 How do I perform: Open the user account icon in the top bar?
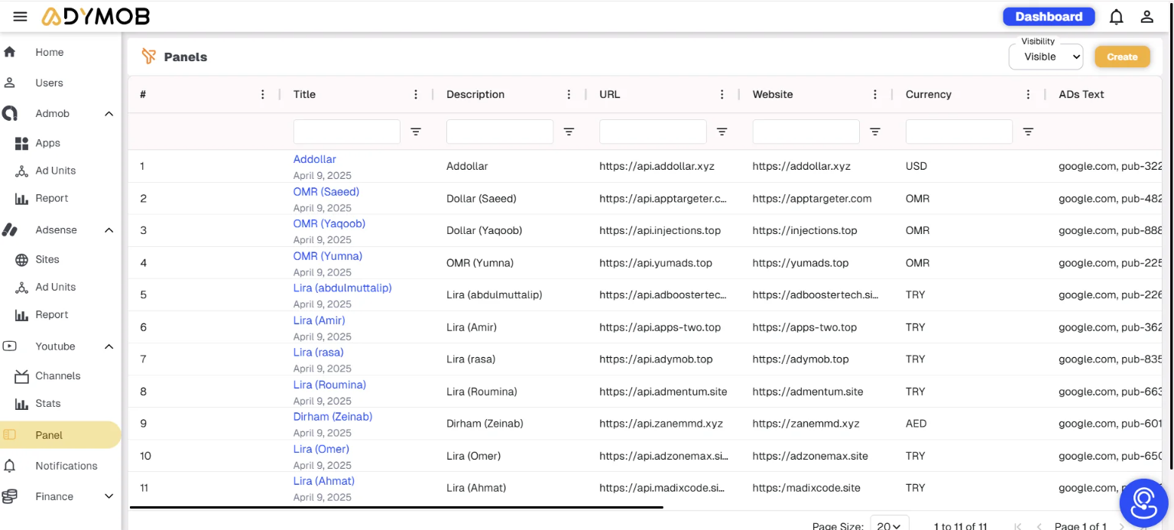1146,16
